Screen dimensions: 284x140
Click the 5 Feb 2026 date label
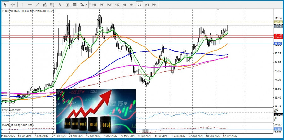[x=41, y=136]
